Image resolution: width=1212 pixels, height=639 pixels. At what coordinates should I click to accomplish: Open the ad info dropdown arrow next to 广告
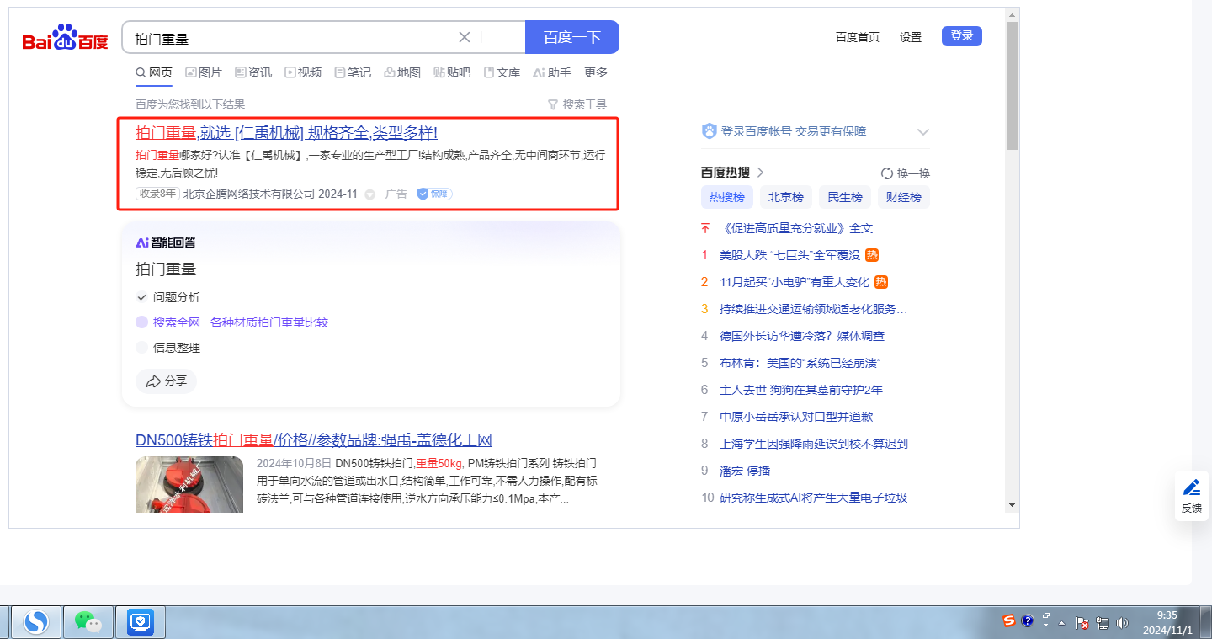tap(369, 194)
